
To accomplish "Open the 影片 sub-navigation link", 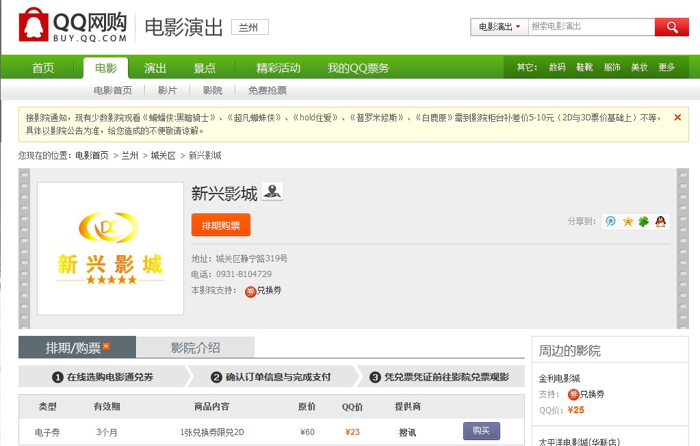I will (x=168, y=90).
